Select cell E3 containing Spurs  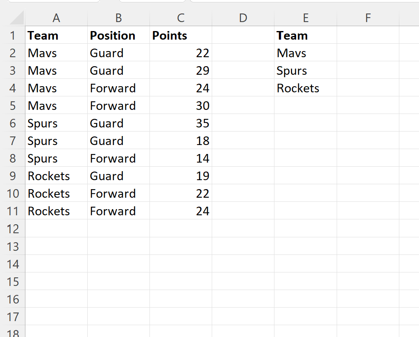(306, 71)
